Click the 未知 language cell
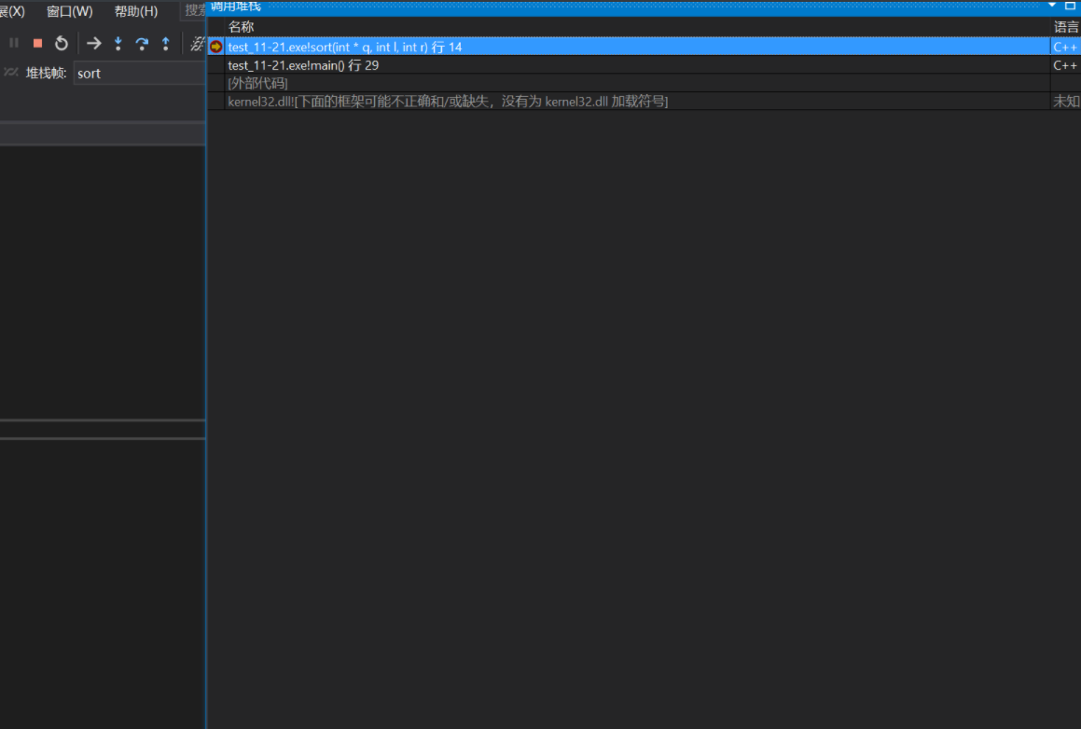Screen dimensions: 1081x729 [x=1066, y=102]
